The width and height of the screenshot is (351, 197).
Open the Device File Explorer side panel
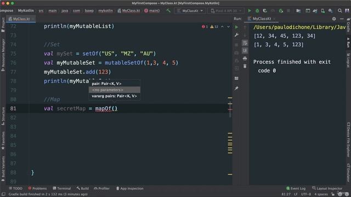coord(348,140)
